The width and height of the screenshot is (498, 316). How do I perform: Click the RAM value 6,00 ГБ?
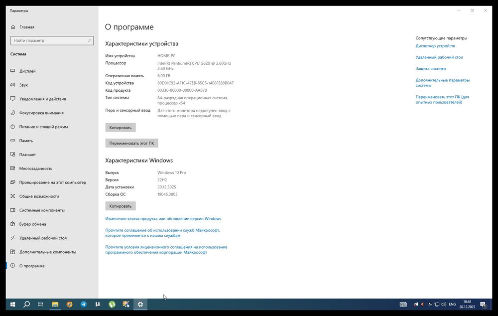coord(164,76)
